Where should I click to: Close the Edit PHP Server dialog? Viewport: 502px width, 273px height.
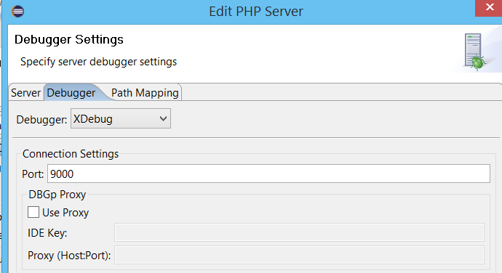pyautogui.click(x=489, y=8)
